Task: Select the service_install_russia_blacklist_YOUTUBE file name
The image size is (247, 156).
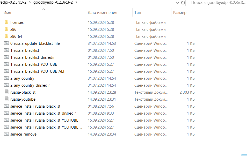Action: (44, 120)
